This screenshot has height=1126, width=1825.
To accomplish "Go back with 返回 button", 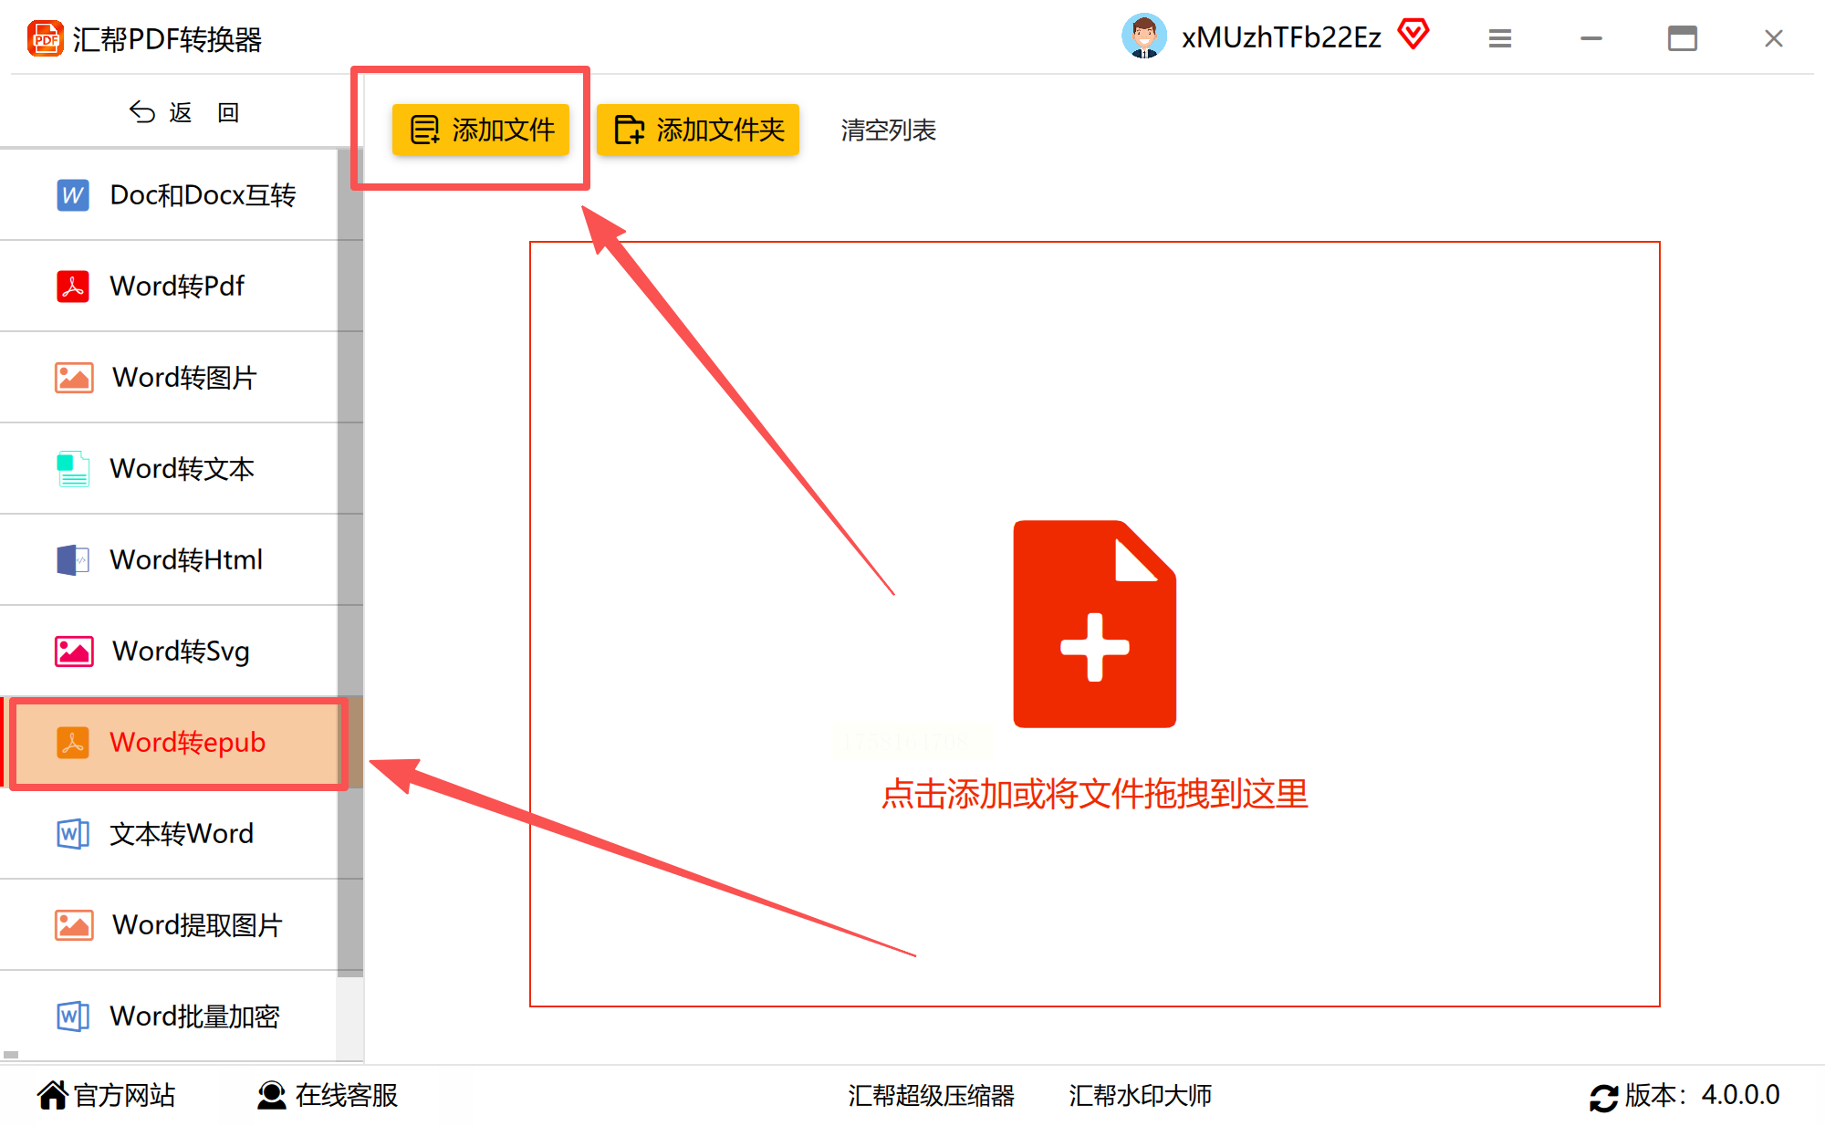I will point(182,112).
